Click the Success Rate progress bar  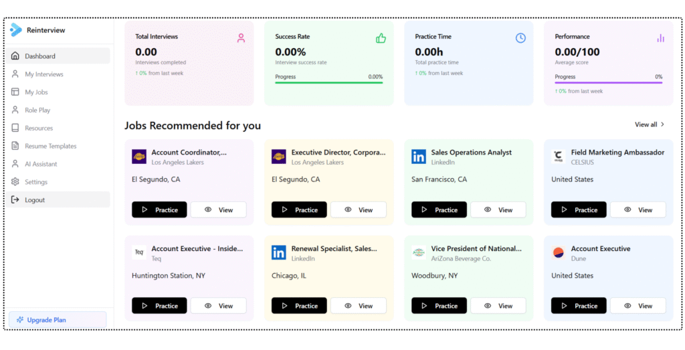pos(329,82)
